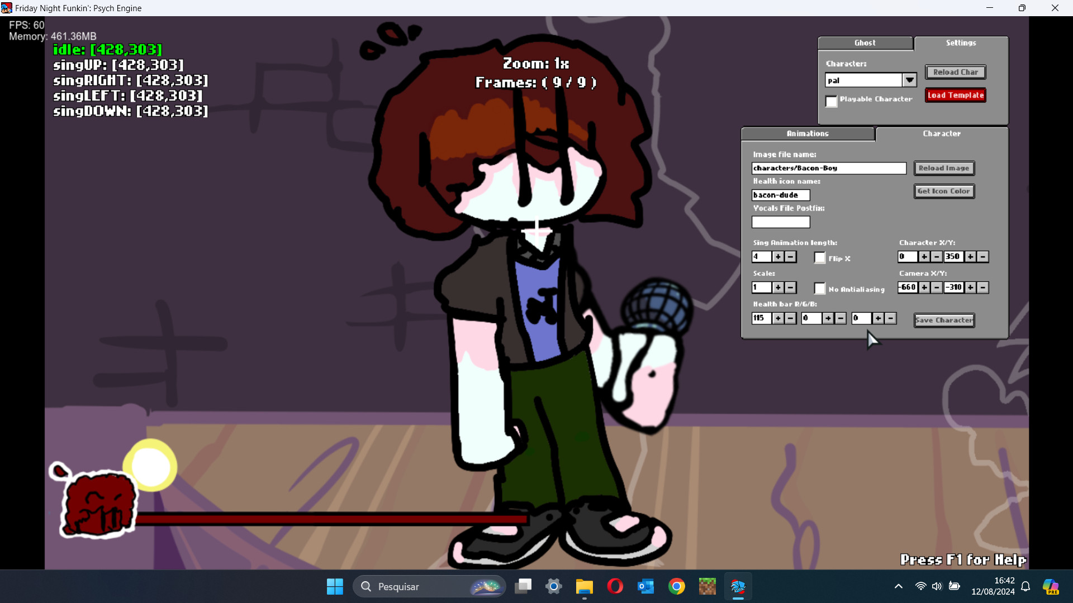
Task: Open Outlook from the taskbar
Action: (646, 587)
